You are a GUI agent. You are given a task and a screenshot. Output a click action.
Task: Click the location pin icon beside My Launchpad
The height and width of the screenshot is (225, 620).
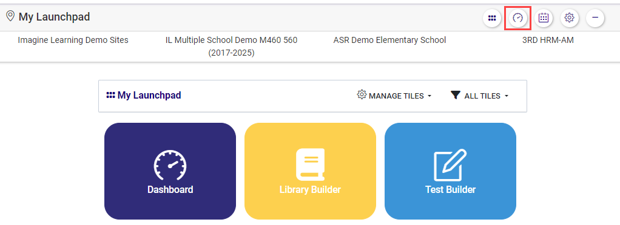click(11, 16)
